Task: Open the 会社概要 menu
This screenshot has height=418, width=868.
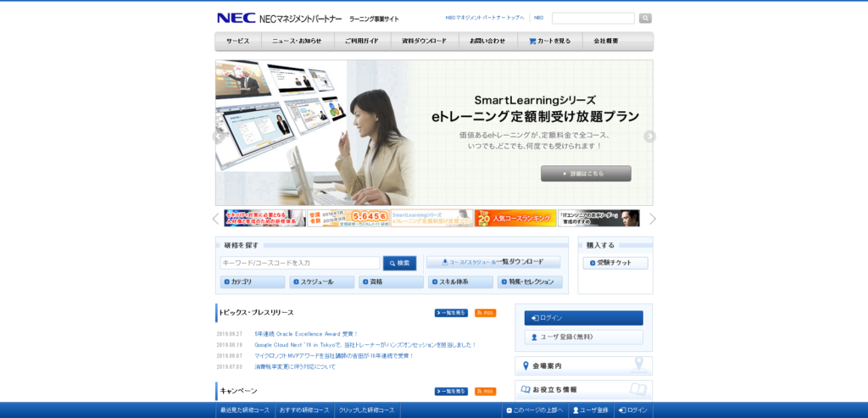Action: [606, 41]
